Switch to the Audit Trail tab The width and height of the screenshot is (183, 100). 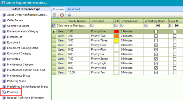click(74, 9)
